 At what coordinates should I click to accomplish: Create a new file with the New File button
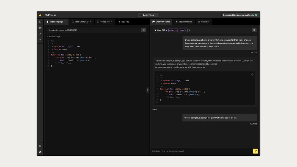124,21
